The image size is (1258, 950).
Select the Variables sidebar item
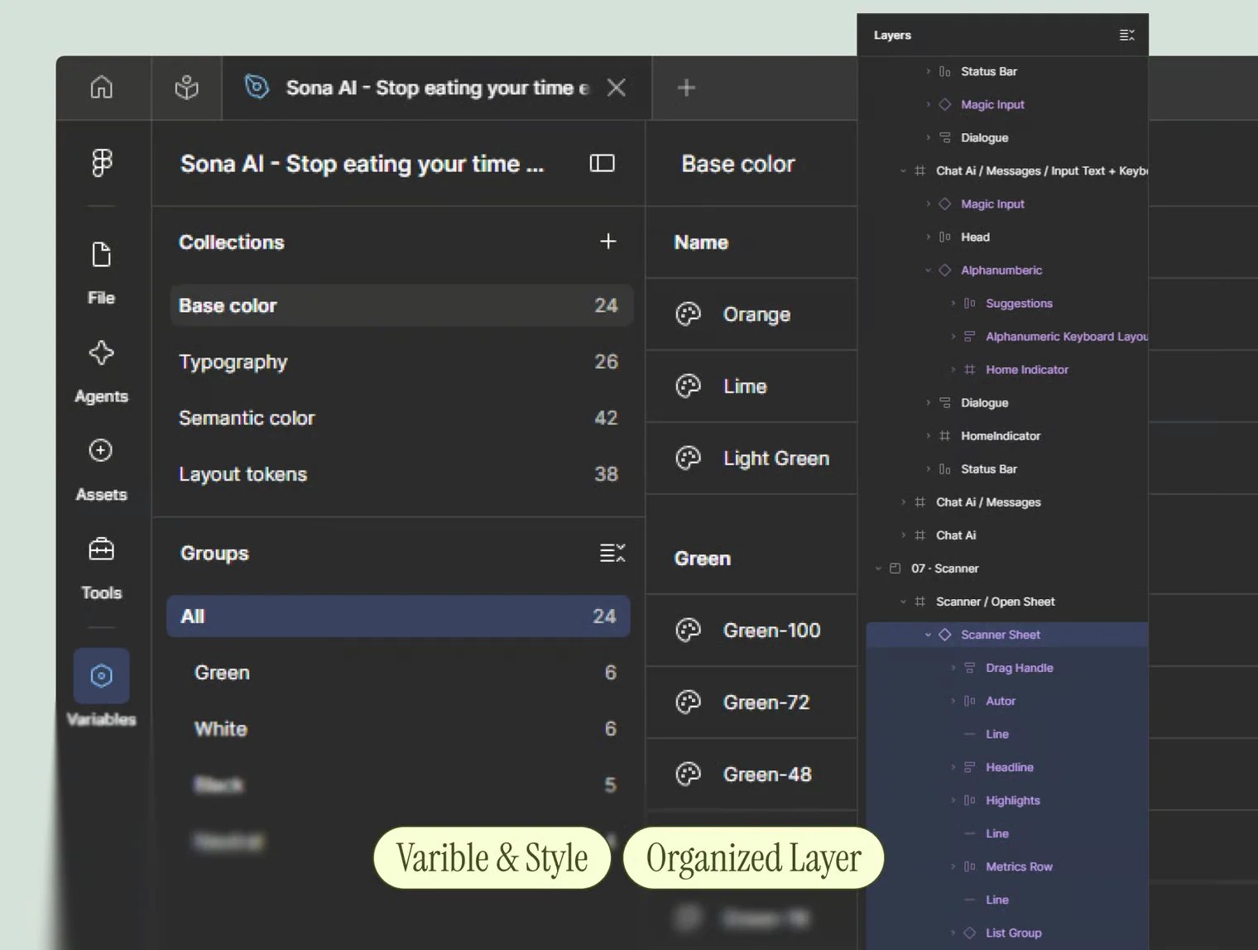click(102, 687)
